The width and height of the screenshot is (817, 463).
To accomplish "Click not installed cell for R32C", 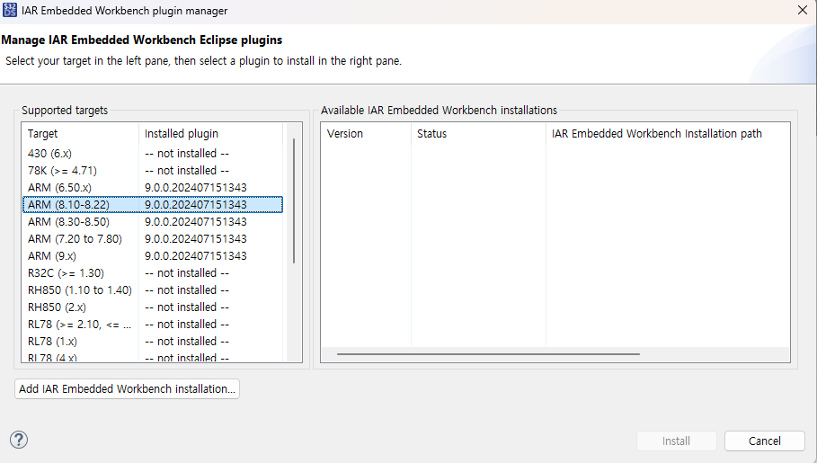I will (187, 273).
